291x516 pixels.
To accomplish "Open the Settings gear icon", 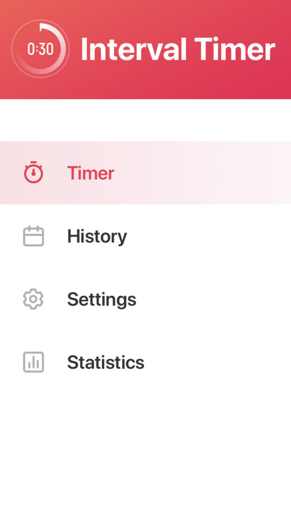I will pyautogui.click(x=34, y=299).
